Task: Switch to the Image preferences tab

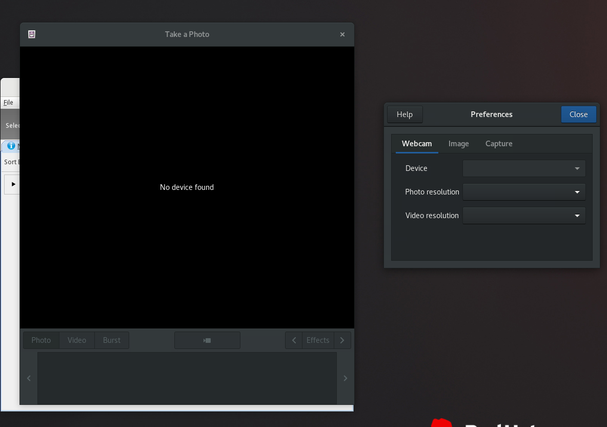Action: 458,144
